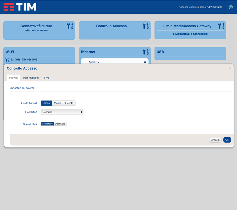
Task: Open MediaAccess Gateway wrench icon
Action: 221,26
